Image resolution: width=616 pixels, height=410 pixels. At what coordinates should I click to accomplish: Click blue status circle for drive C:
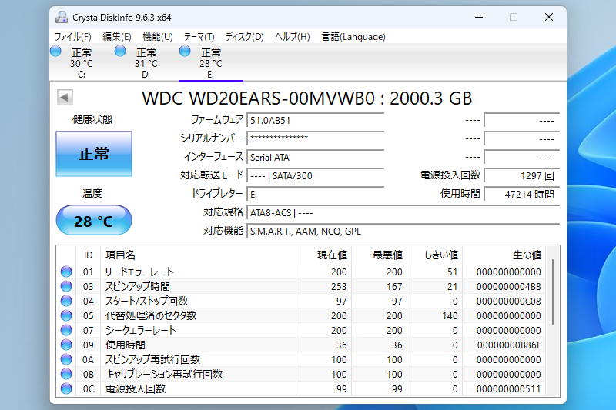(55, 51)
